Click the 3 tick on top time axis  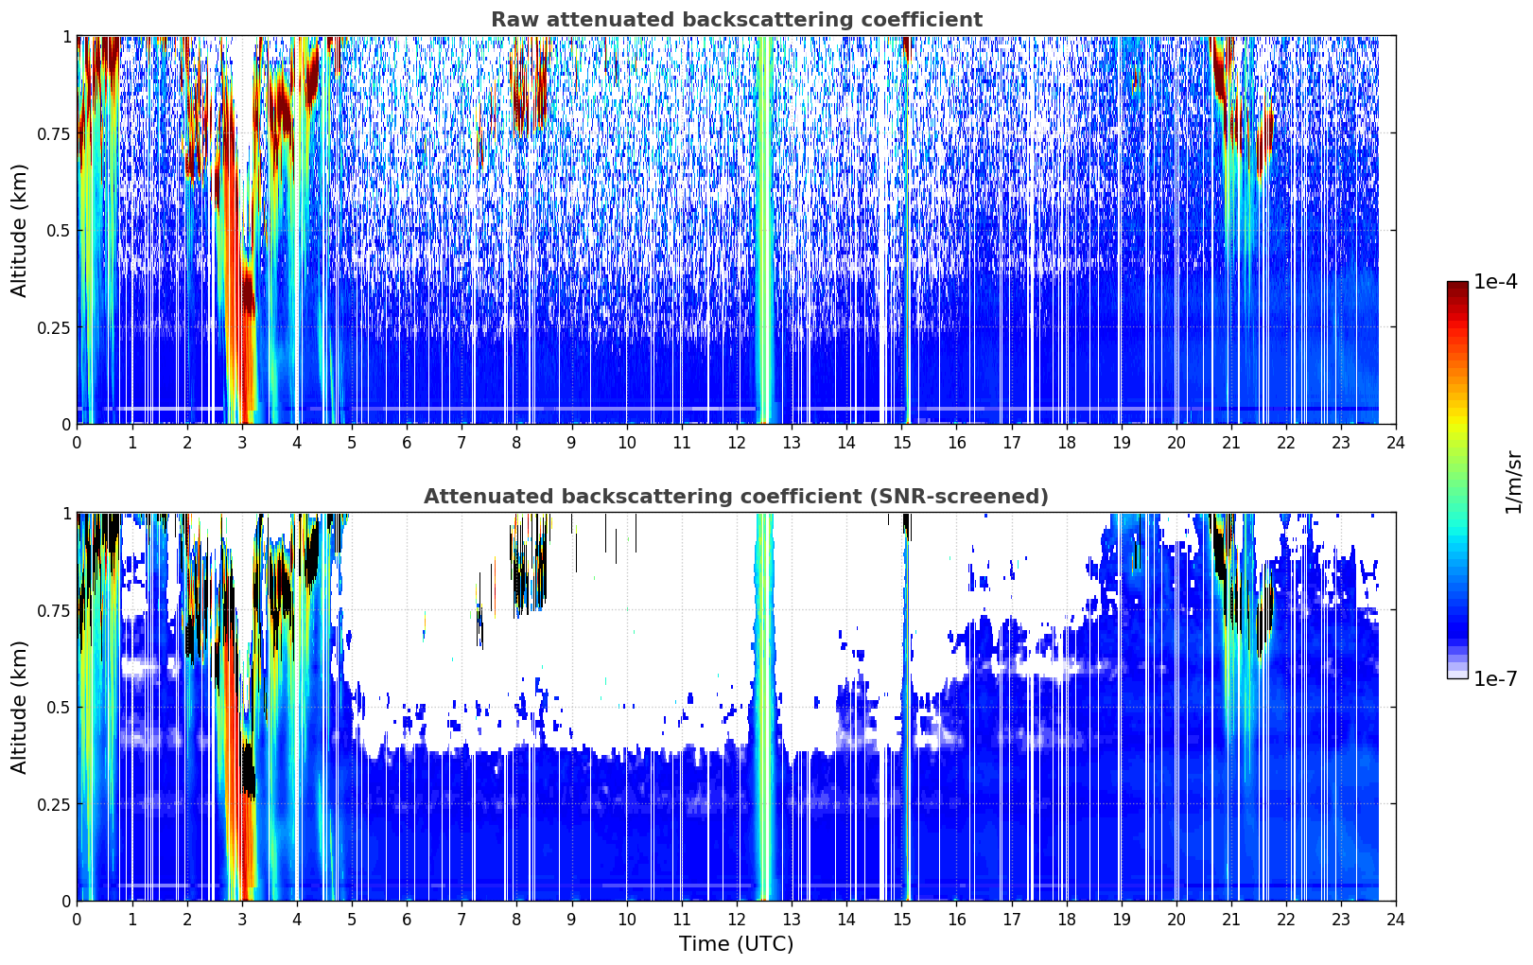tap(242, 443)
